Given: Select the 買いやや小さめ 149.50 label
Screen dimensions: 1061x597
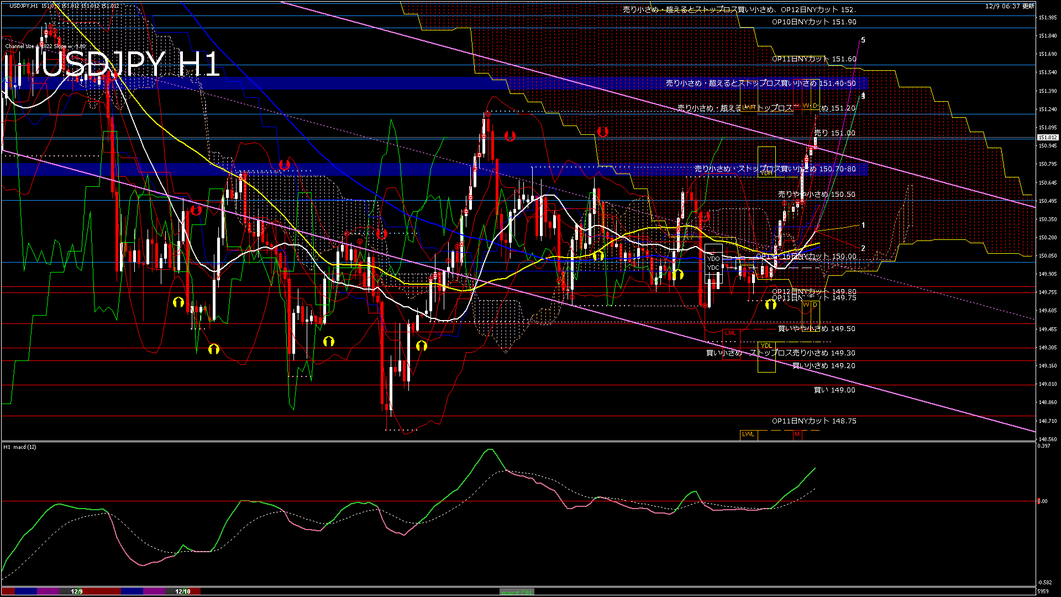Looking at the screenshot, I should coord(817,329).
